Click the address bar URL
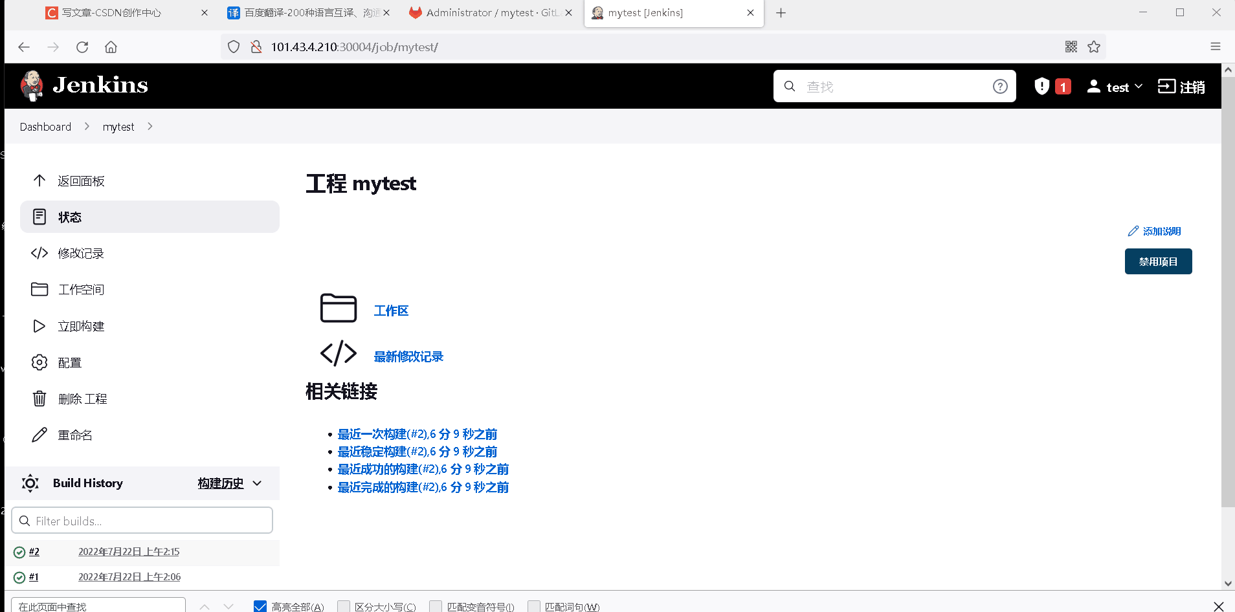The width and height of the screenshot is (1235, 612). click(x=354, y=47)
